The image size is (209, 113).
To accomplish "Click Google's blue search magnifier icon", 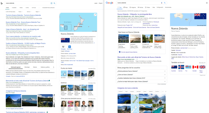I will pyautogui.click(x=165, y=3).
